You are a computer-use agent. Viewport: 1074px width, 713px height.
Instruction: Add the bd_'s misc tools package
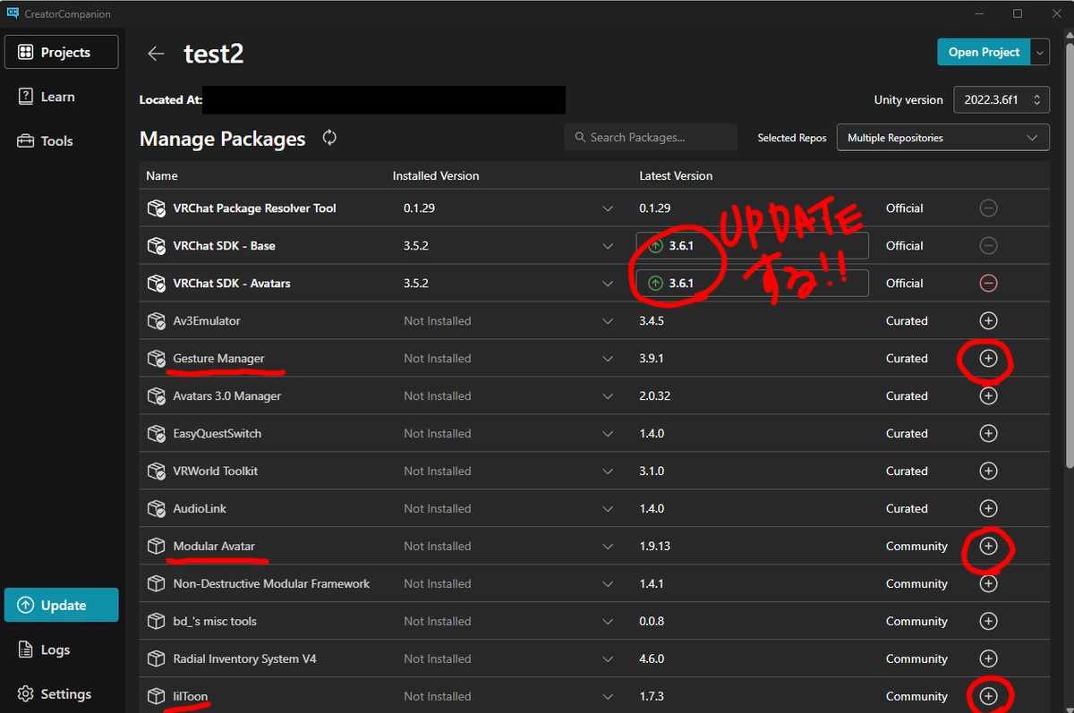988,621
